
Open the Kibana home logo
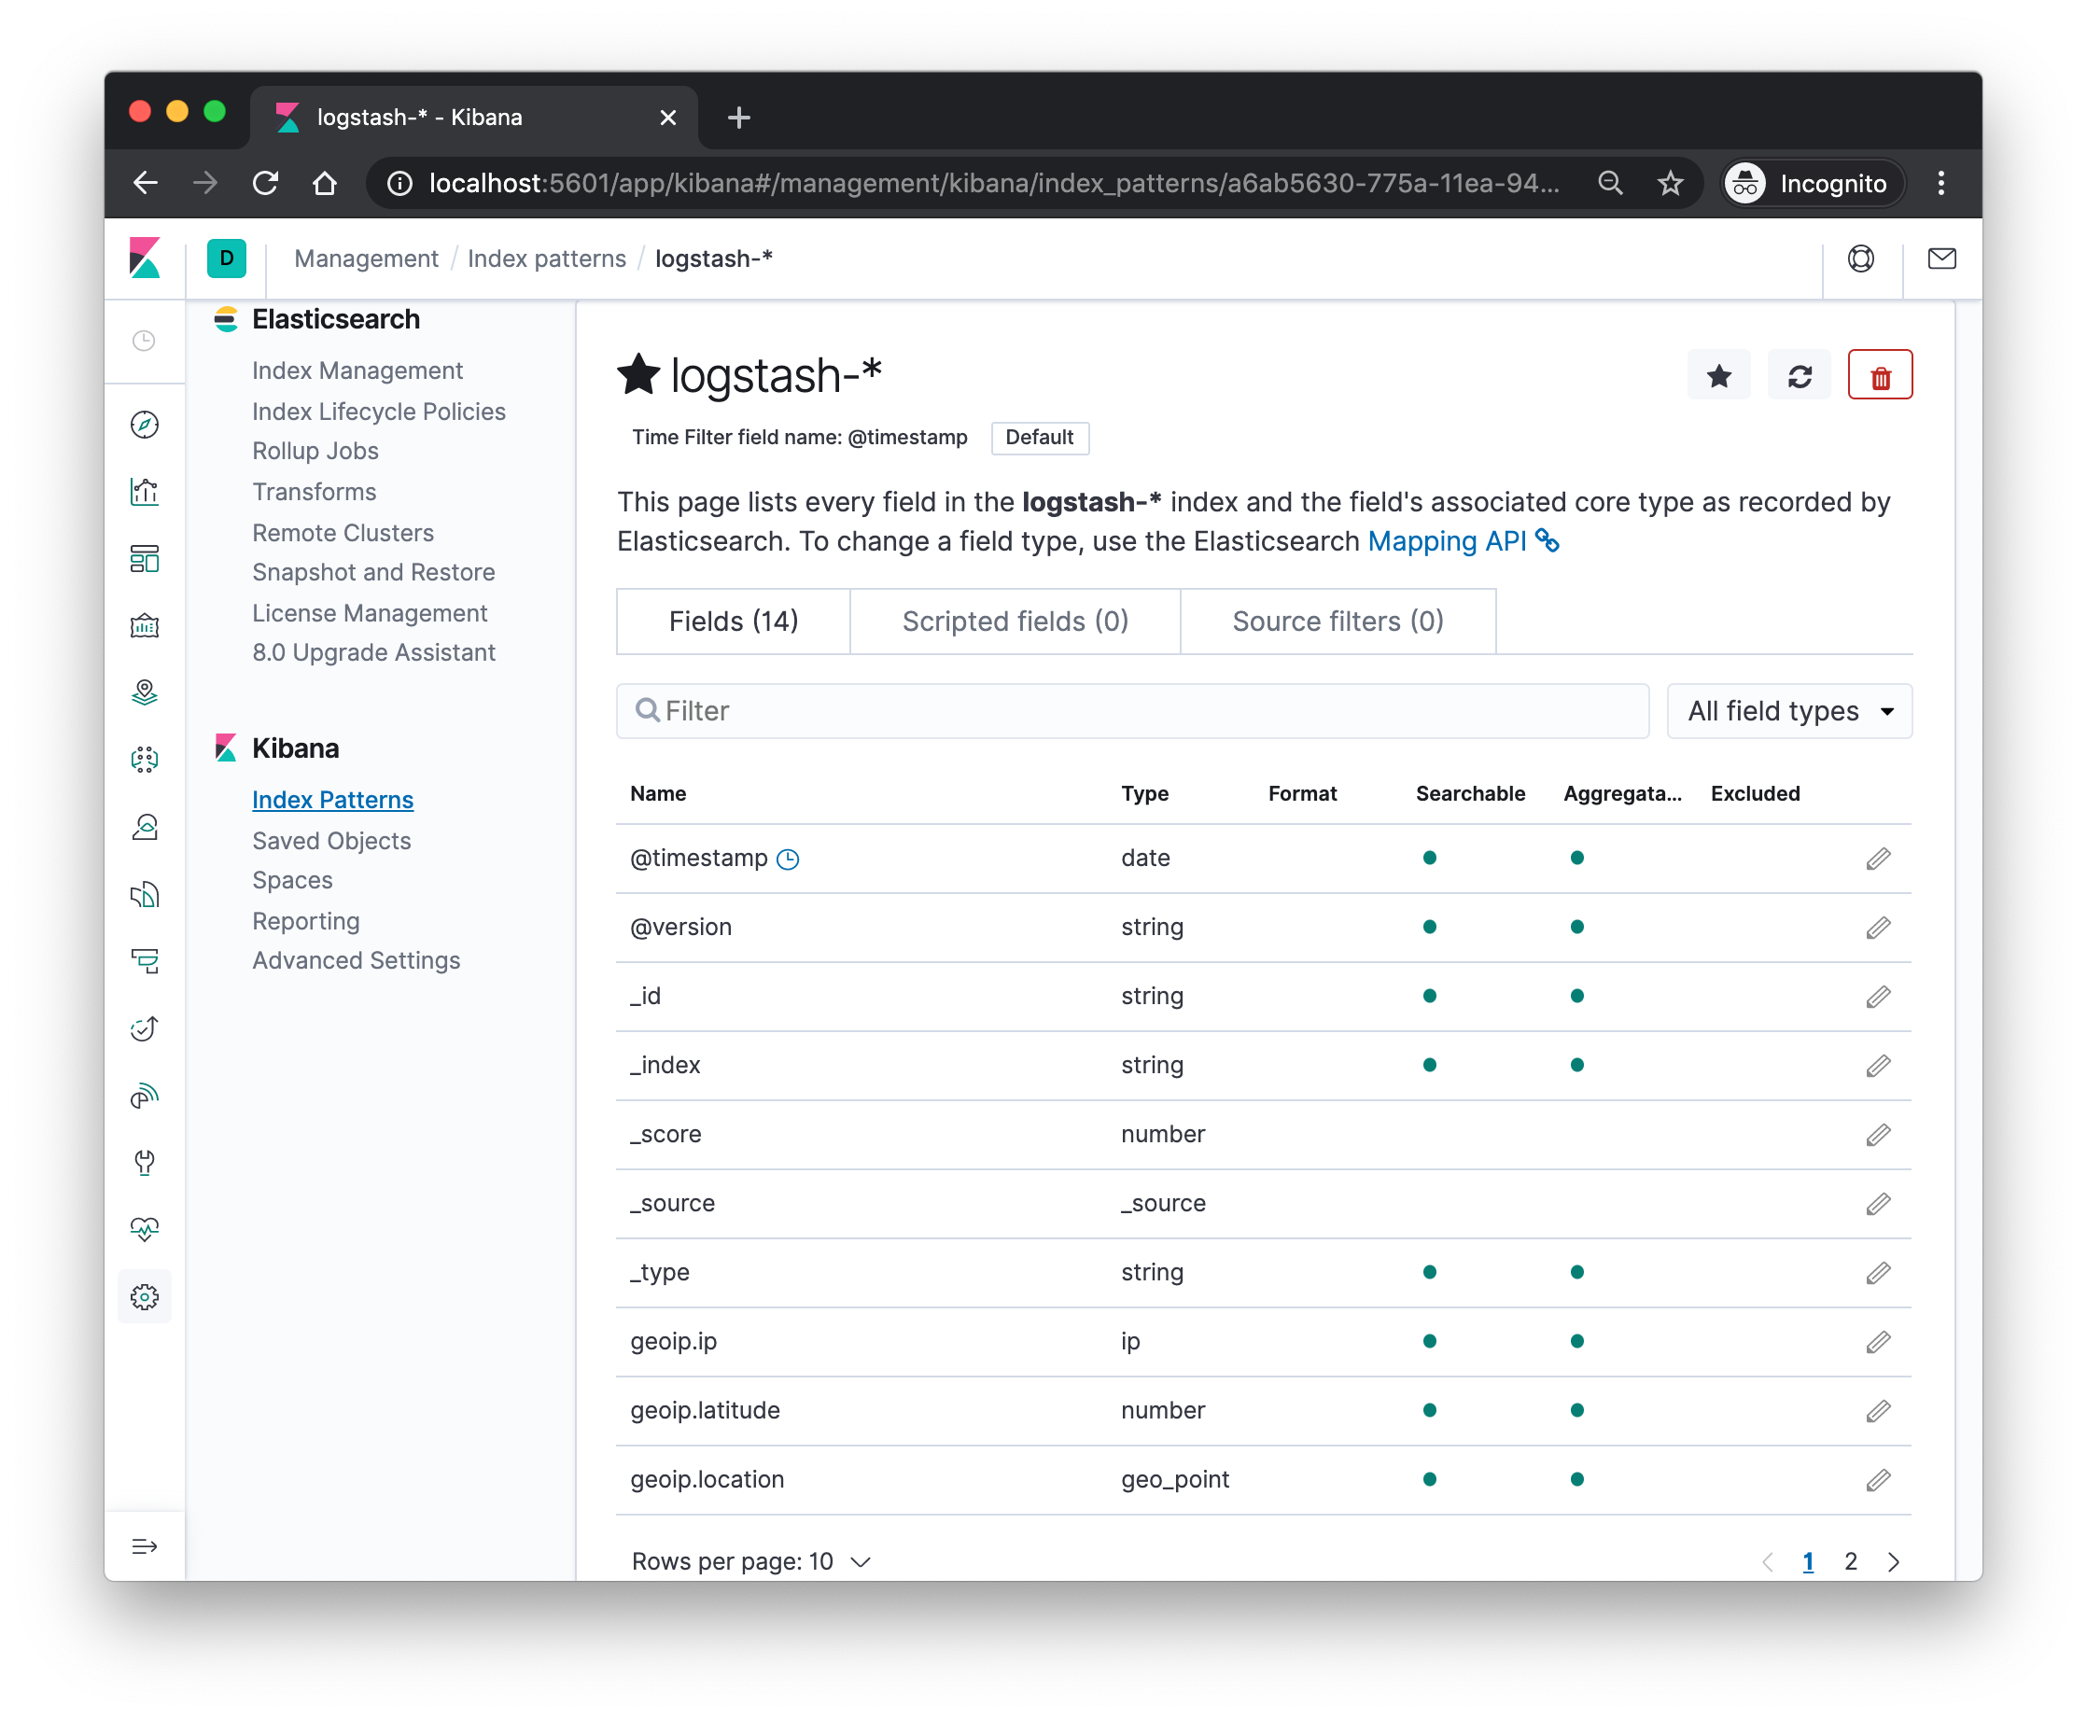[145, 259]
